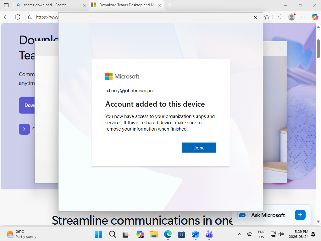Add this page to favorites star
The width and height of the screenshot is (321, 241).
(267, 17)
